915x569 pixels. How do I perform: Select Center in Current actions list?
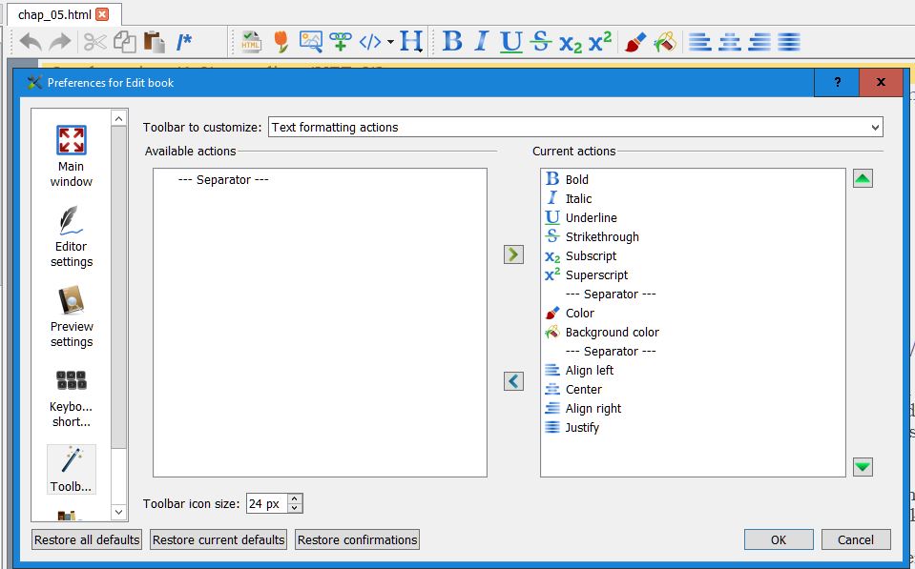(693, 390)
